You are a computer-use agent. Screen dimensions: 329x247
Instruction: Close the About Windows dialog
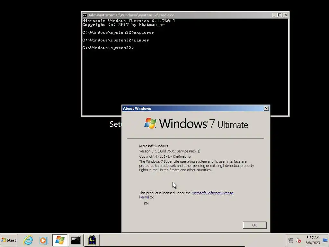click(x=266, y=108)
